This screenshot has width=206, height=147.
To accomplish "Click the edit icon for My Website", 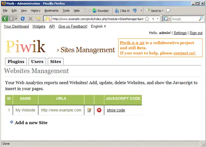I will pyautogui.click(x=89, y=110).
